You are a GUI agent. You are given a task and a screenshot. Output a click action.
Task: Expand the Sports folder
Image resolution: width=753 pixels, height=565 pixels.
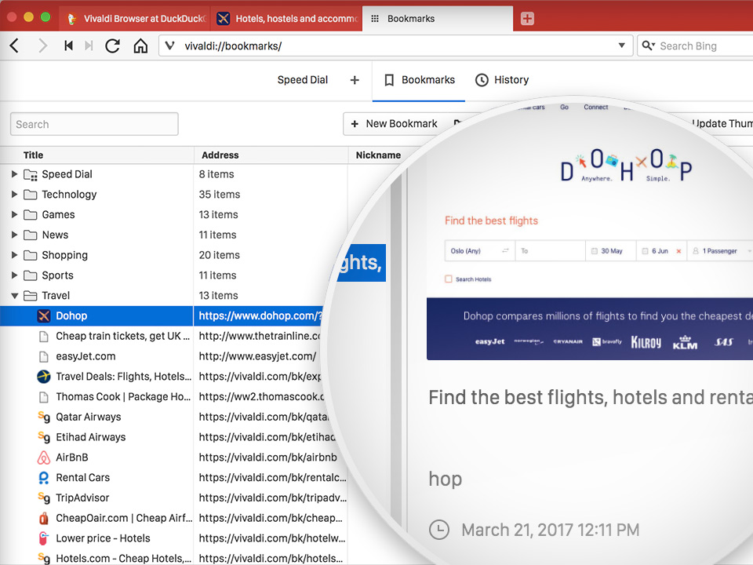[14, 275]
